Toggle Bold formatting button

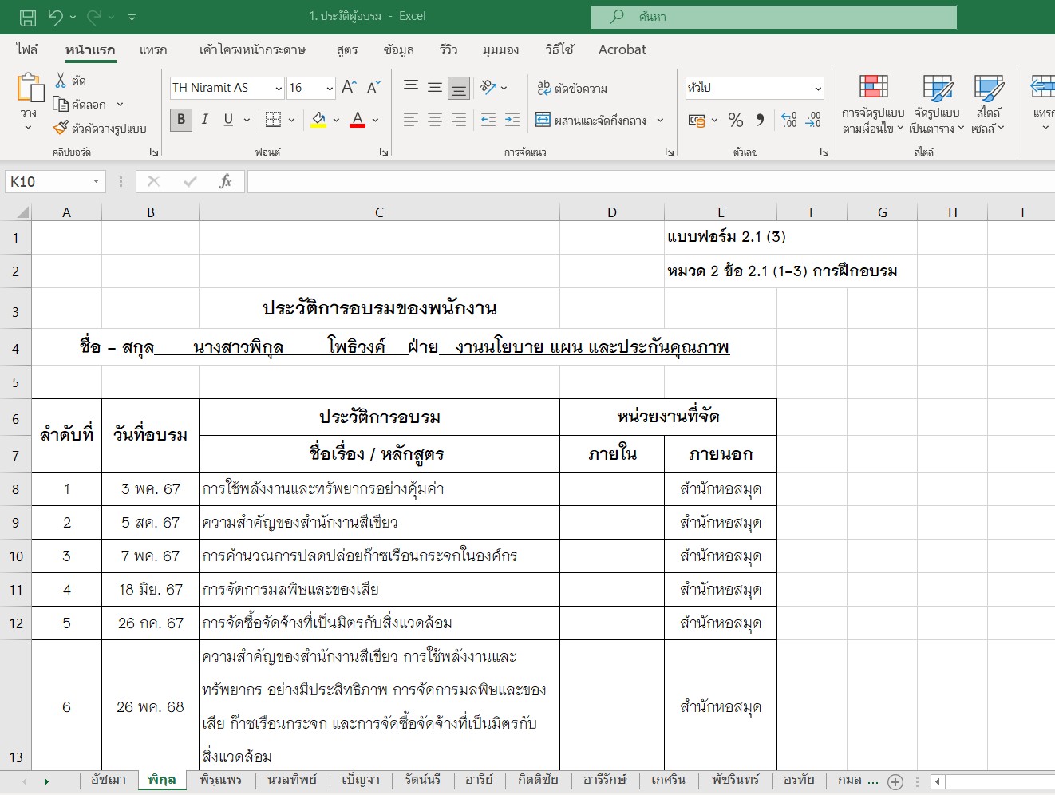pos(181,120)
